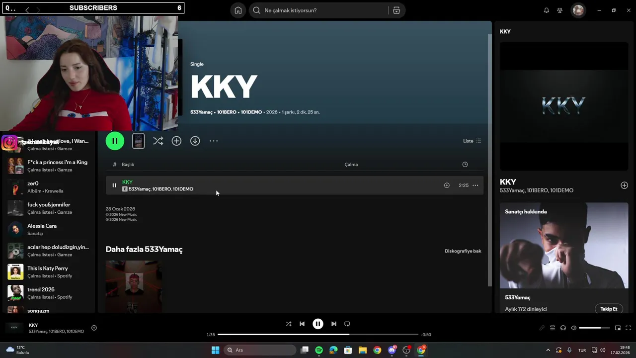Click the album preview thumbnail beside pause
636x358 pixels.
[x=139, y=141]
